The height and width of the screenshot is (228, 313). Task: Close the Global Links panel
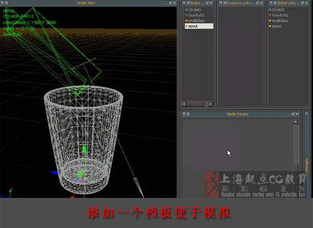tap(306, 3)
